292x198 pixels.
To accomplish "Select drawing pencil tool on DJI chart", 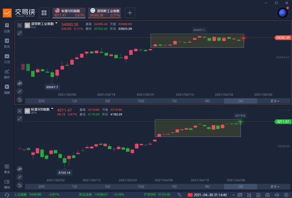I will pyautogui.click(x=20, y=91).
